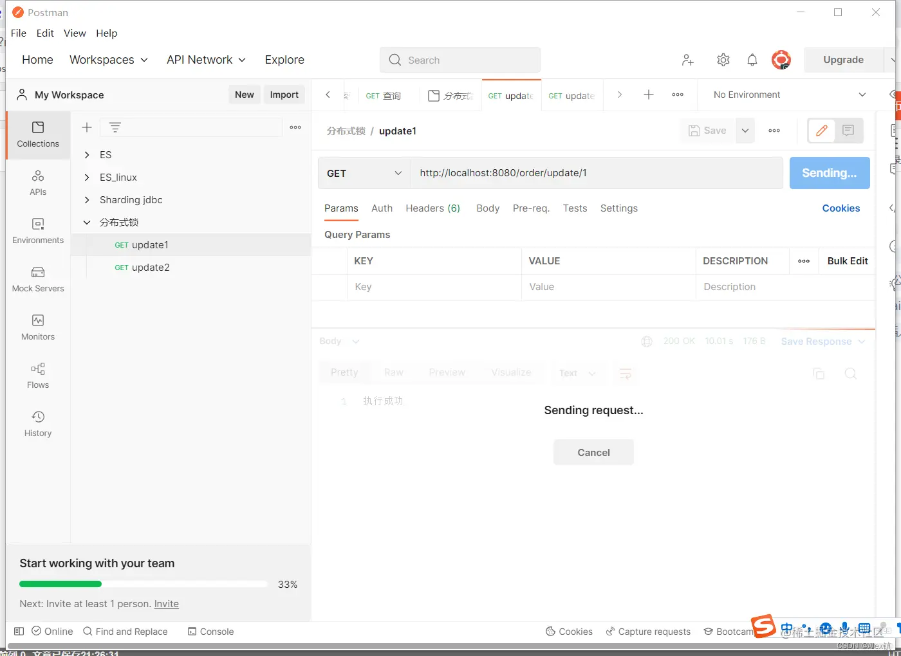Expand the Sharding jdbc collection
The image size is (901, 656).
pos(87,200)
